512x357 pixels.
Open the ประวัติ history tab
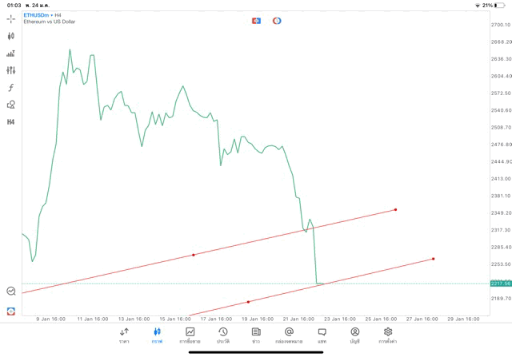(x=222, y=335)
